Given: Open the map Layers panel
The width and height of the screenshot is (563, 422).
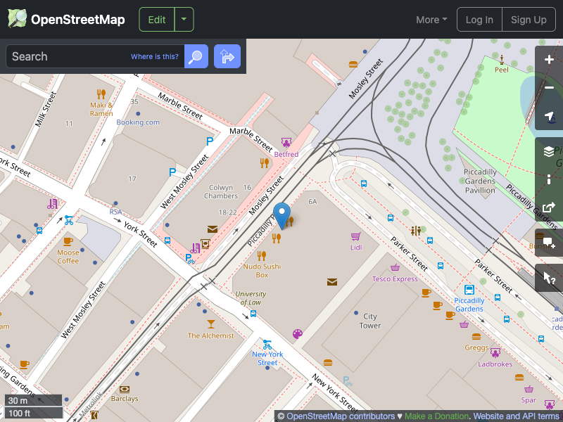Looking at the screenshot, I should point(549,151).
